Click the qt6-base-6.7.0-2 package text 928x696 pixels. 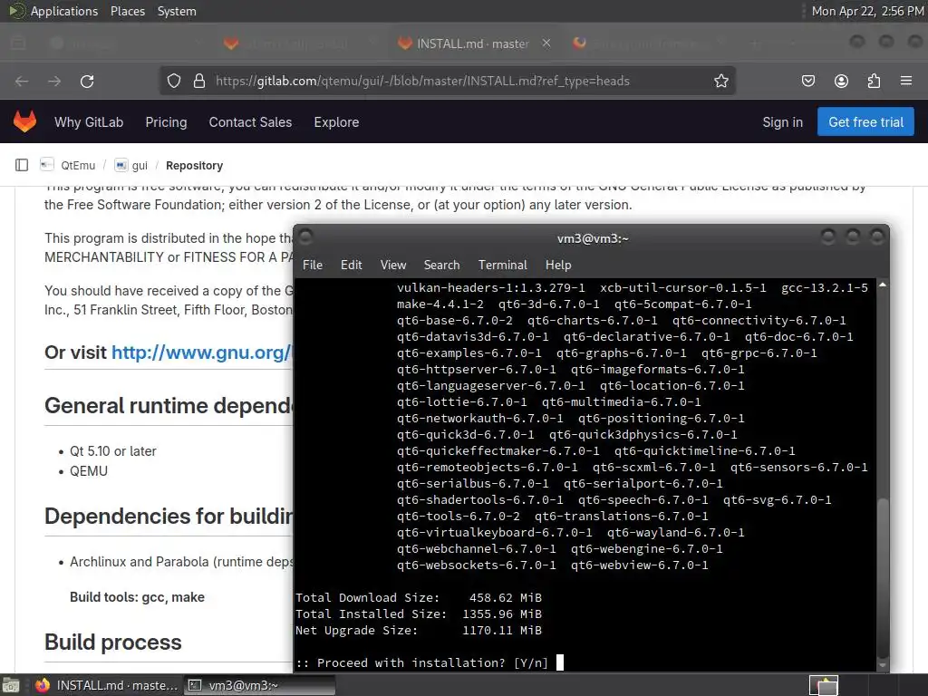coord(455,320)
